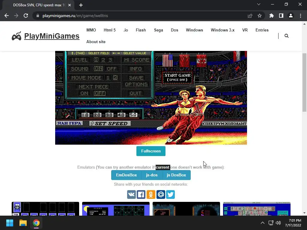View site info via the lock icon

coord(38,16)
